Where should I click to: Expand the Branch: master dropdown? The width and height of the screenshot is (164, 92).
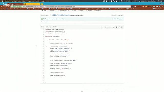coord(45,15)
